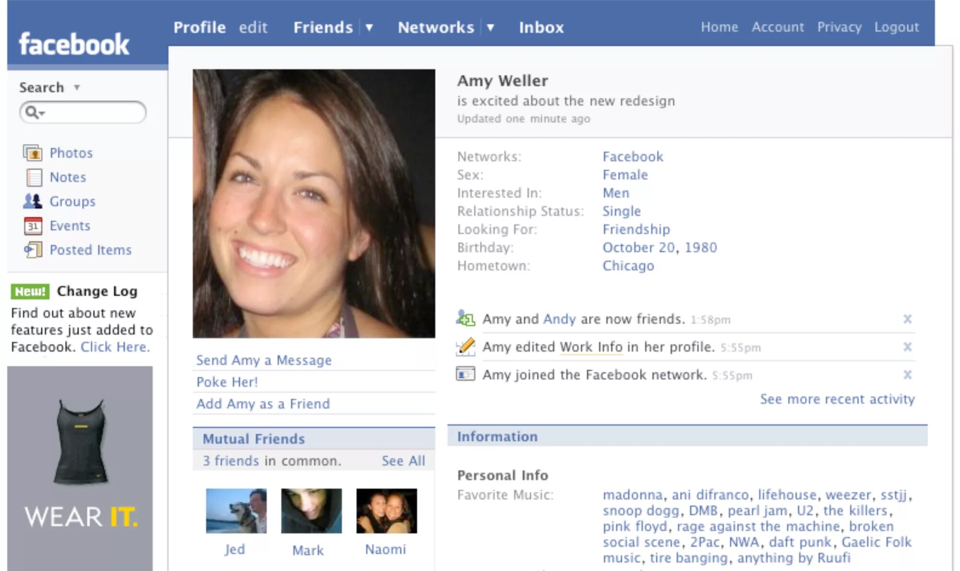Screen dimensions: 960x571
Task: Click the Poke Her button
Action: (228, 382)
